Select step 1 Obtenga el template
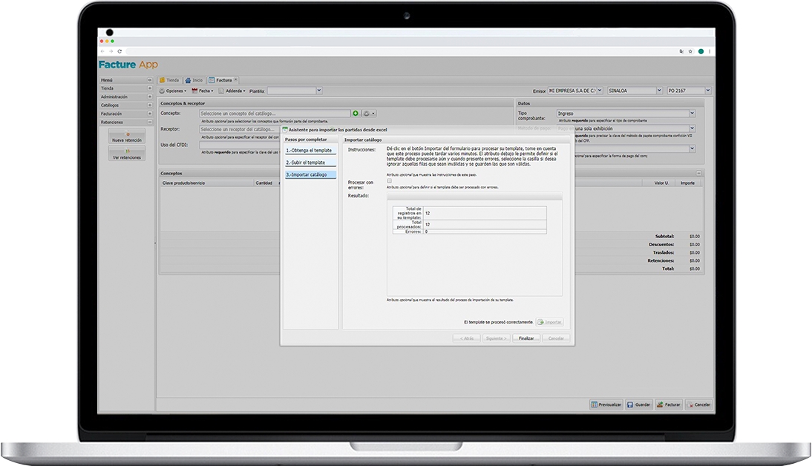Viewport: 812px width, 466px height. pyautogui.click(x=310, y=151)
